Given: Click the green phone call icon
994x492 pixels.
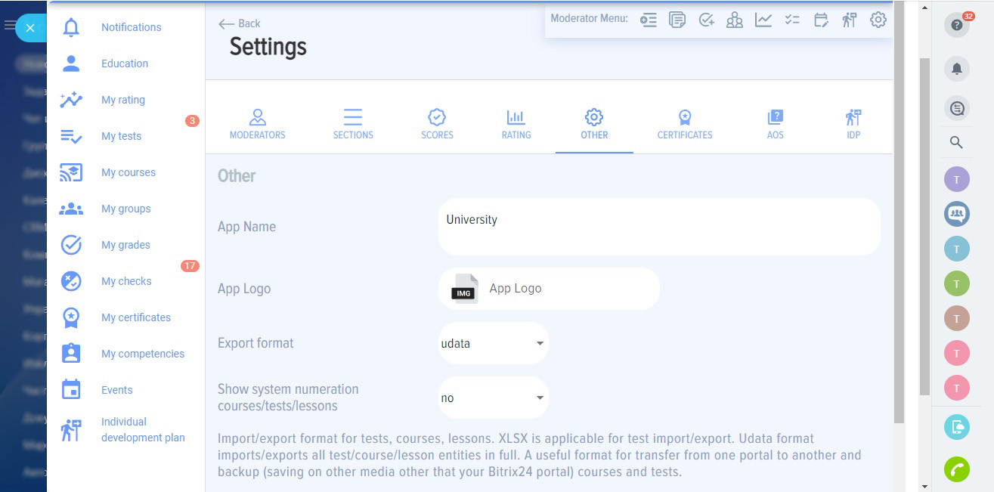Looking at the screenshot, I should tap(956, 469).
